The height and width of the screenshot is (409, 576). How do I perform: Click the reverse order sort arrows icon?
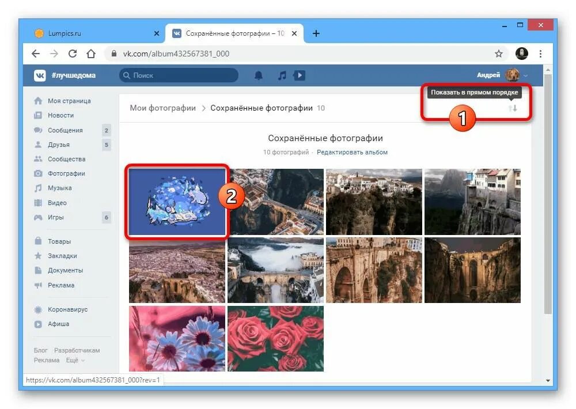tap(513, 108)
